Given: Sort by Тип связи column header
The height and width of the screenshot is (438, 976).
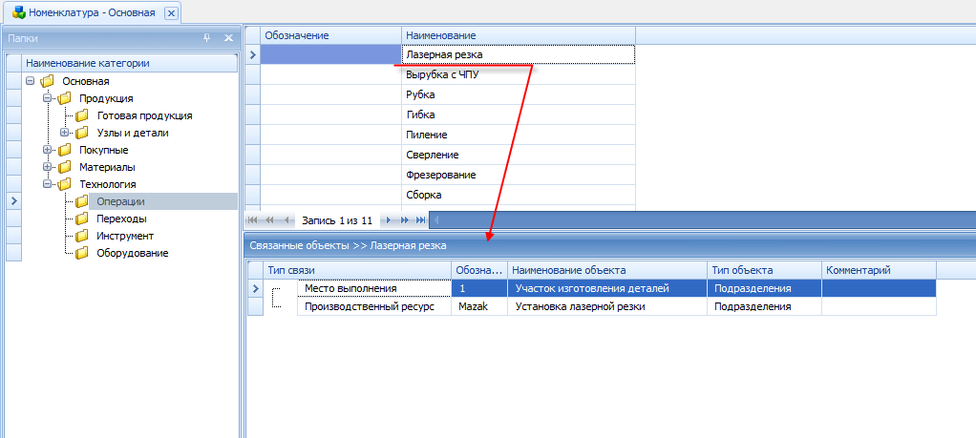Looking at the screenshot, I should coord(357,271).
